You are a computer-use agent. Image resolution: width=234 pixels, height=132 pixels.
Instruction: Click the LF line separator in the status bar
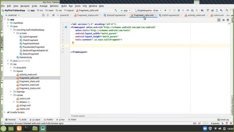[199, 123]
